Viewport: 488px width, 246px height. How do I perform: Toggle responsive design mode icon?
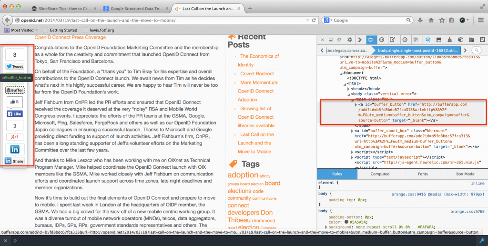[x=482, y=40]
